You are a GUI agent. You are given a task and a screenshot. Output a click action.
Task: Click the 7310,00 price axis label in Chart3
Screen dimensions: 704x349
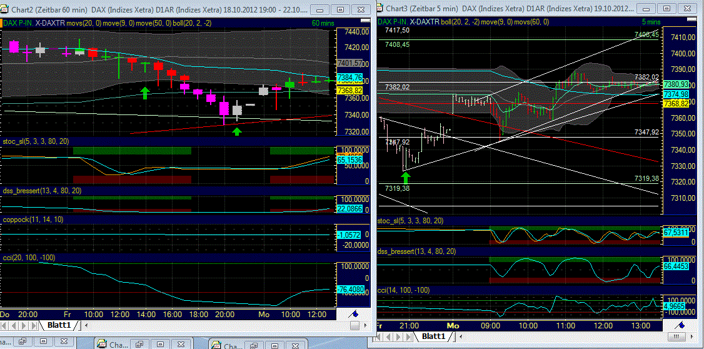click(683, 198)
